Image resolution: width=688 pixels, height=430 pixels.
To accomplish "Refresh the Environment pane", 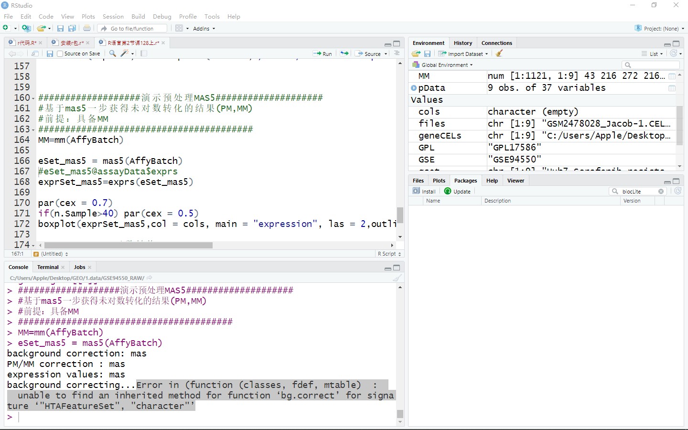I will point(674,54).
